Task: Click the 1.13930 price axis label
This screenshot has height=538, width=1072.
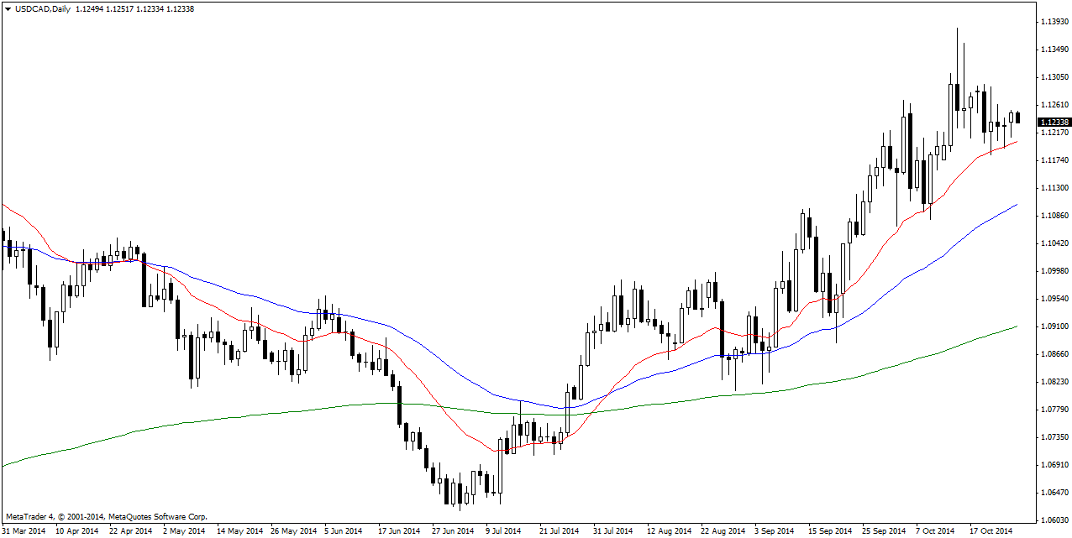Action: 1054,22
